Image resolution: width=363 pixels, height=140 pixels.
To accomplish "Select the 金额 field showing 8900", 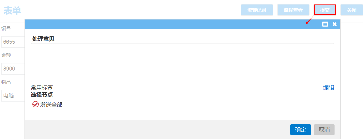I will (13, 69).
